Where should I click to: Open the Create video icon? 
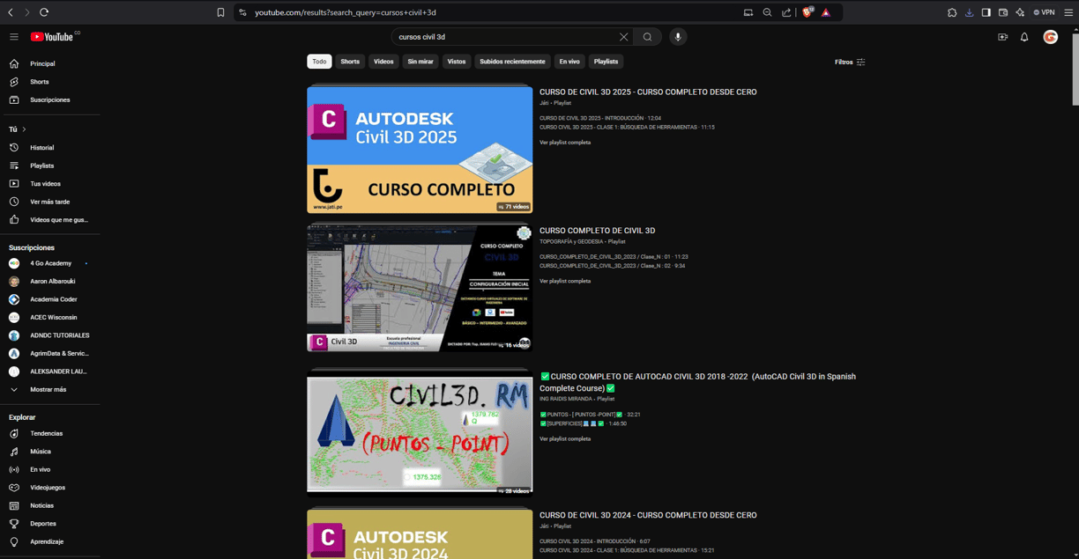1003,37
